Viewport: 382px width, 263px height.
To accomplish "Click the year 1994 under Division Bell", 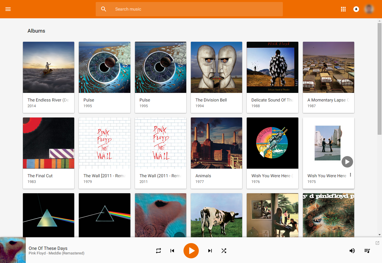I will tap(200, 106).
